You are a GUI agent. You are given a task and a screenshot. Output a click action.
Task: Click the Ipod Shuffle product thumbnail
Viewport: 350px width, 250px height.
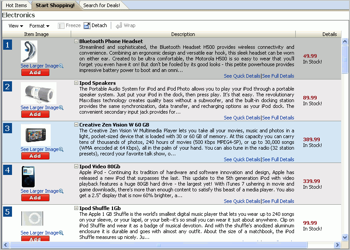click(x=32, y=218)
